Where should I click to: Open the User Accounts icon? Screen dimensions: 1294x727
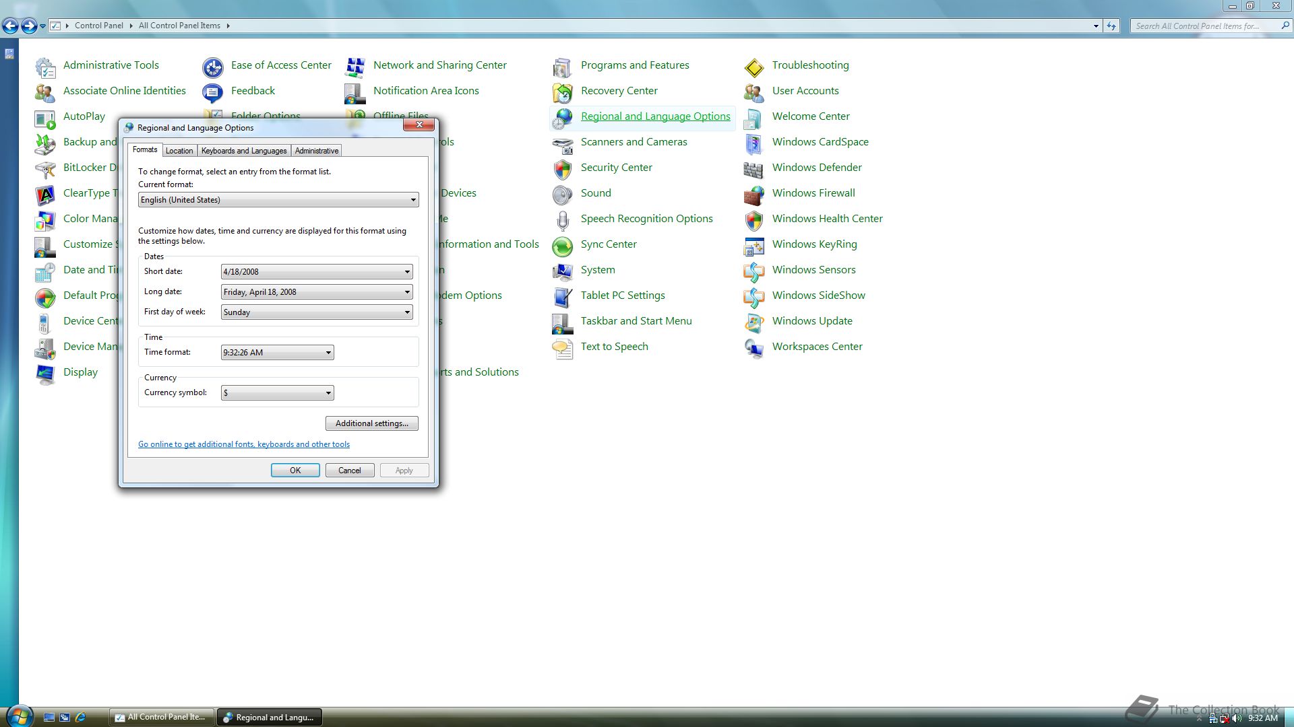point(754,93)
